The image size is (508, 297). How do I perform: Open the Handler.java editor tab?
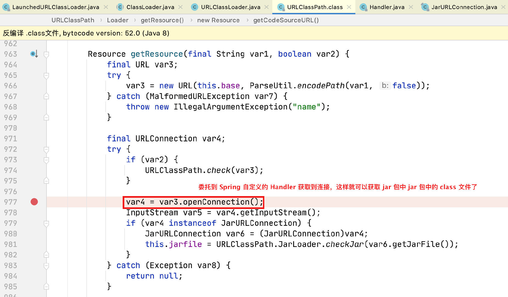click(387, 7)
